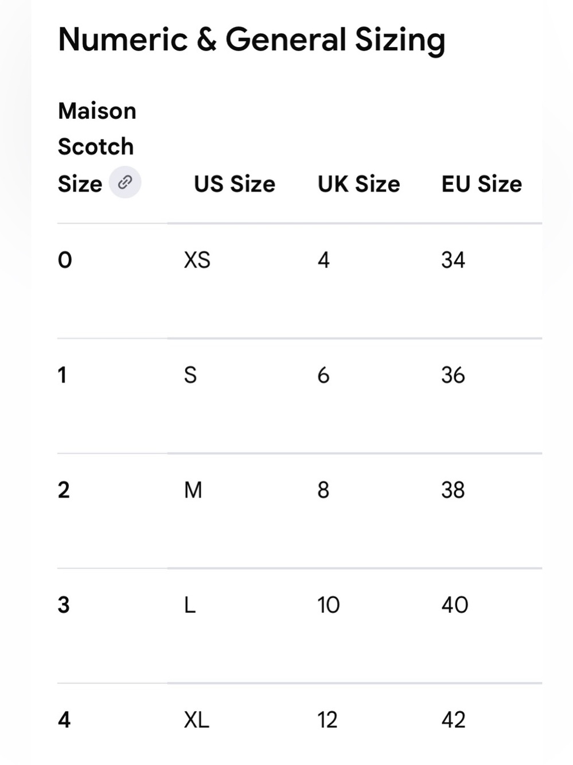The width and height of the screenshot is (573, 765).
Task: Click the S US size cell
Action: 190,375
